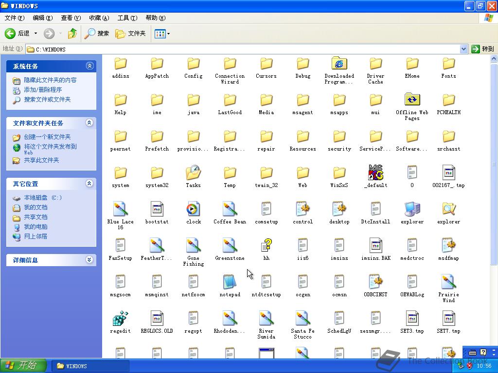Click the 搜索文件或文件夹 link
498x373 pixels.
tap(47, 100)
